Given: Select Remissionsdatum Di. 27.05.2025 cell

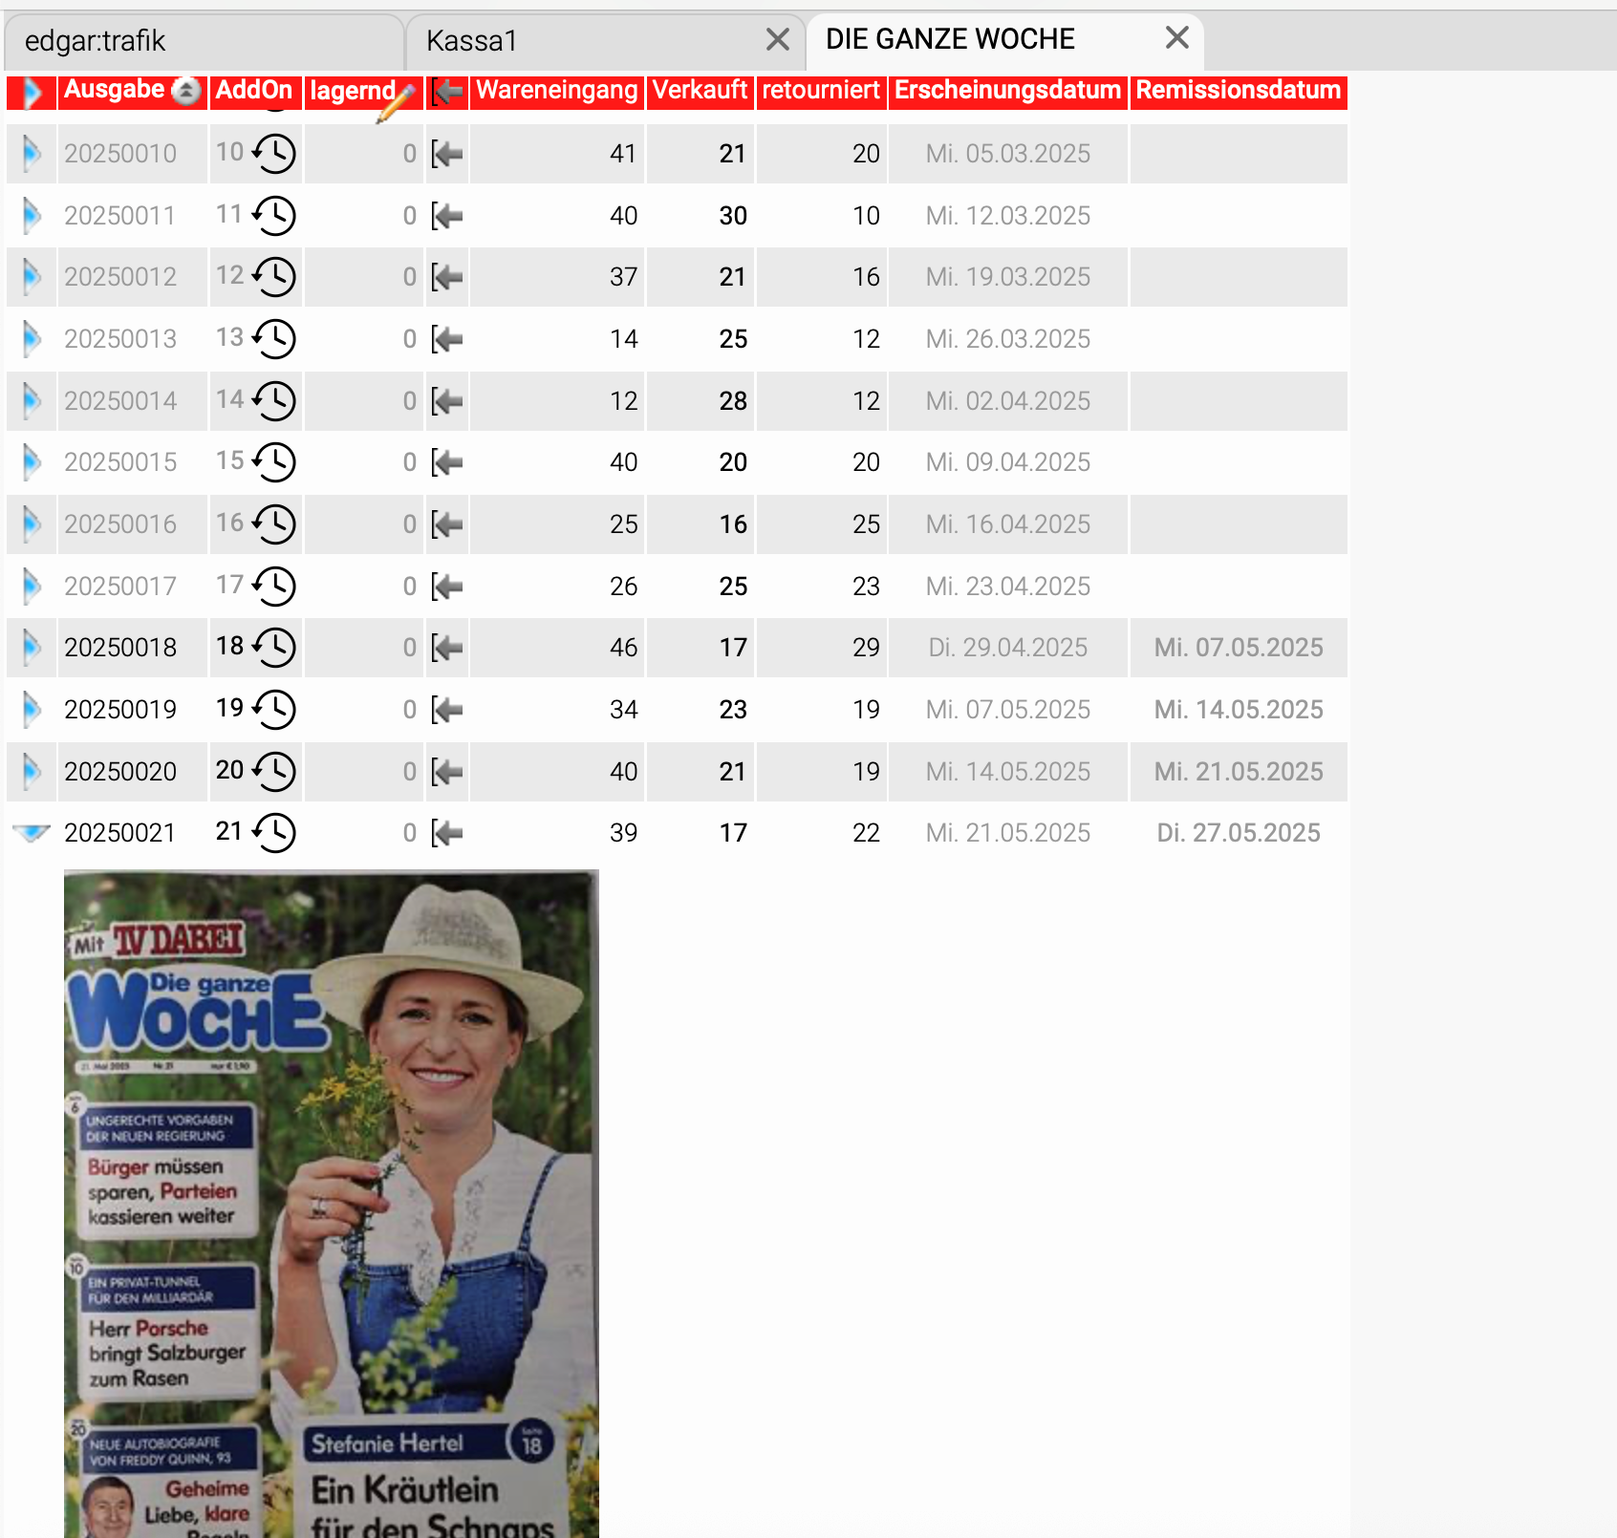Looking at the screenshot, I should [1239, 833].
